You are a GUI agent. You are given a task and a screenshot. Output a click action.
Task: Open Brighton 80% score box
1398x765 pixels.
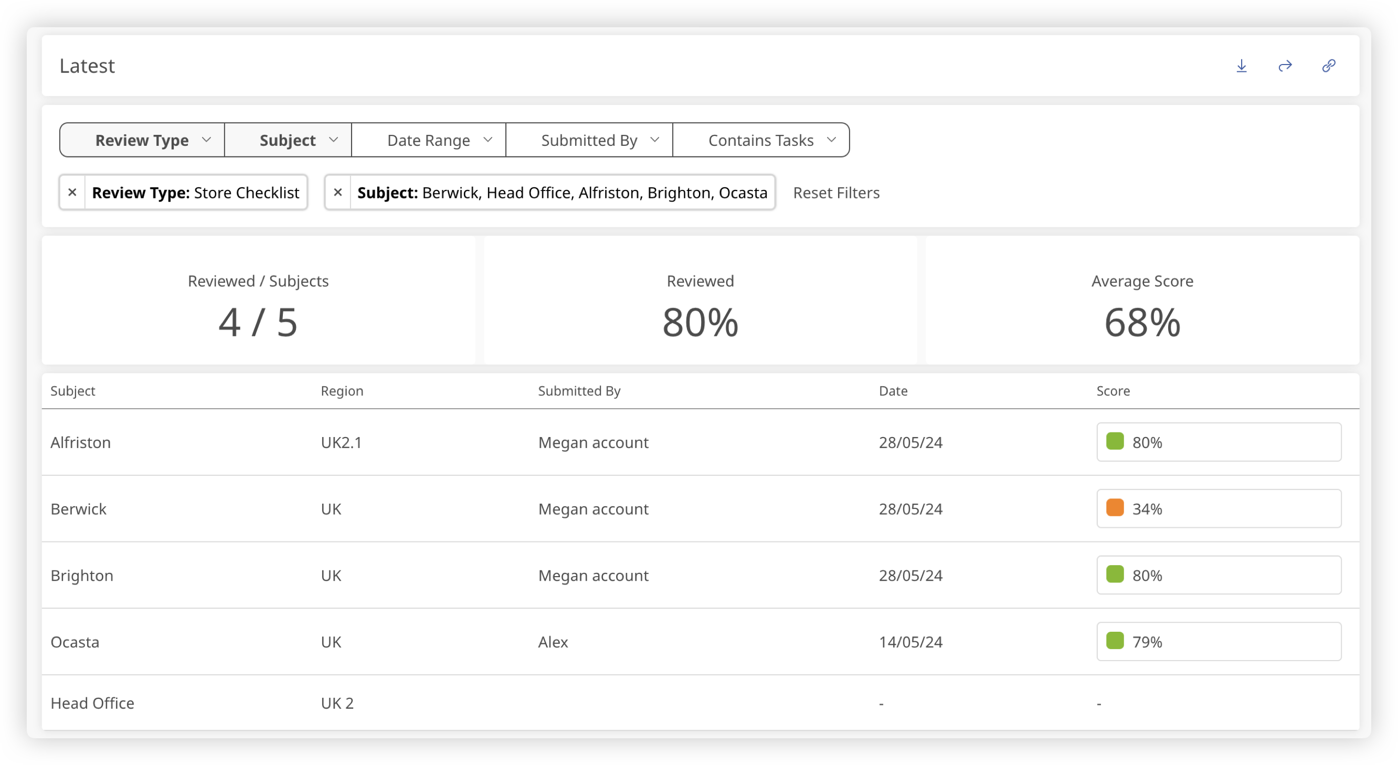pyautogui.click(x=1219, y=575)
